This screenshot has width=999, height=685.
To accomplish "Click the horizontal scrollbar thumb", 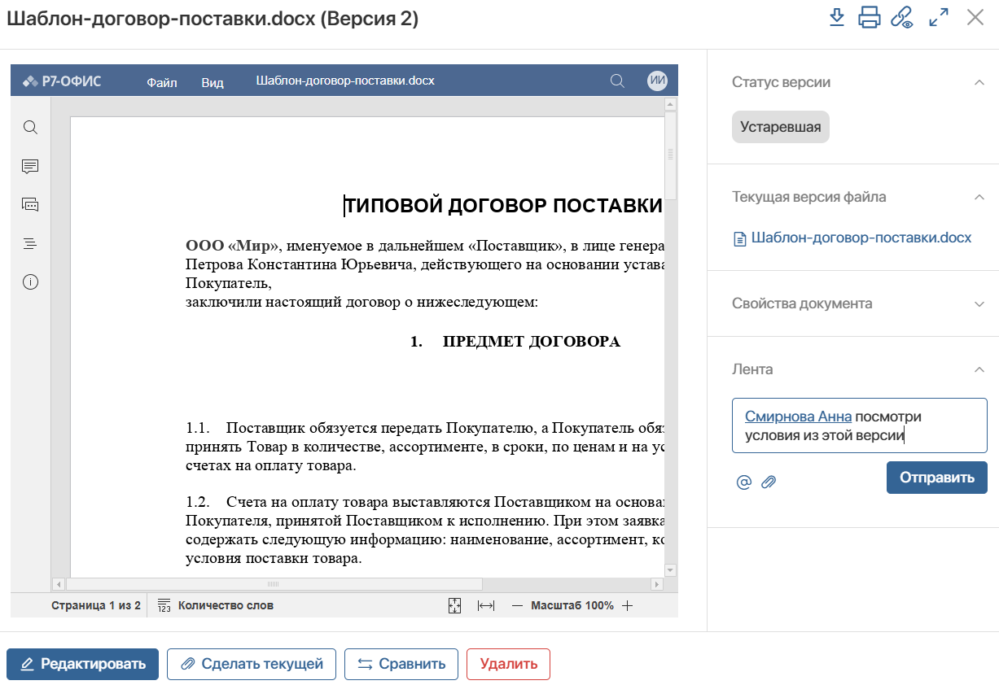I will 274,584.
